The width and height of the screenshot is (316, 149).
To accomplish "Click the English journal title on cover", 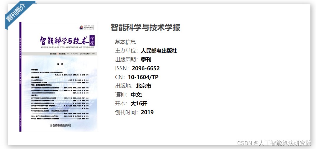I will pos(68,47).
